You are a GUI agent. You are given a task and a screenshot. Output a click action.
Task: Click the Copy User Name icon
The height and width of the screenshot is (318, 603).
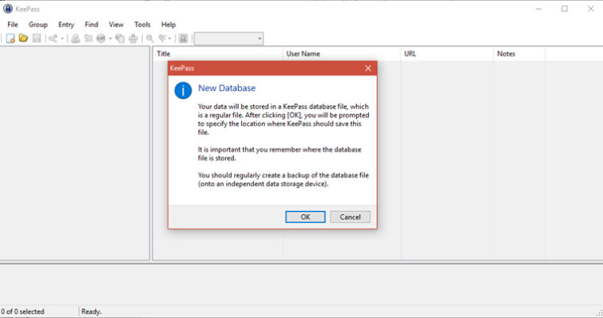75,38
